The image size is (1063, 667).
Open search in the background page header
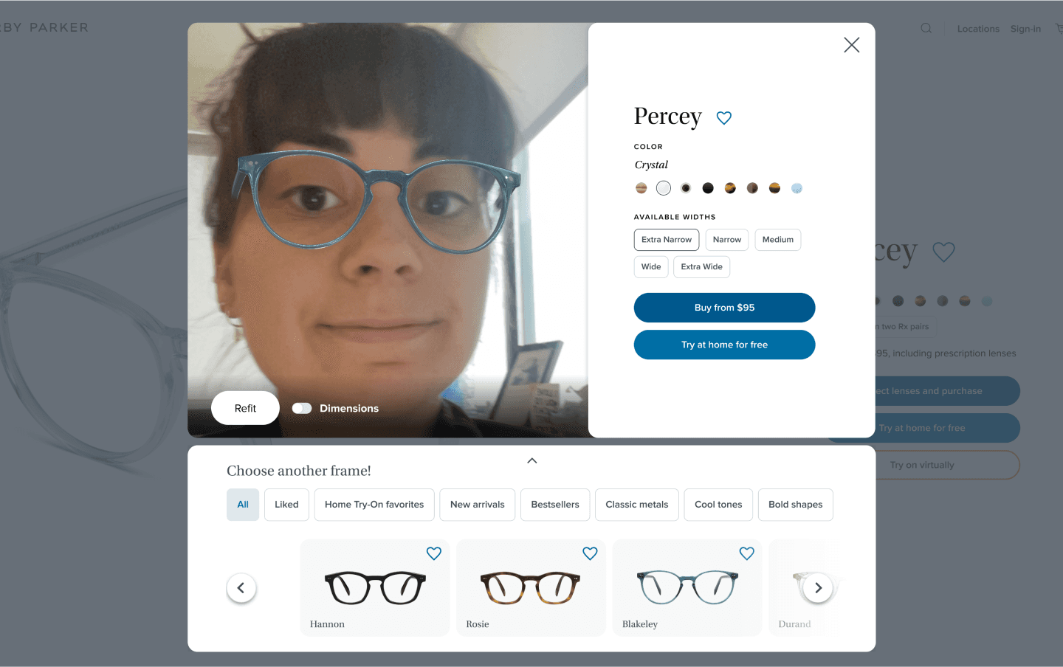[926, 29]
